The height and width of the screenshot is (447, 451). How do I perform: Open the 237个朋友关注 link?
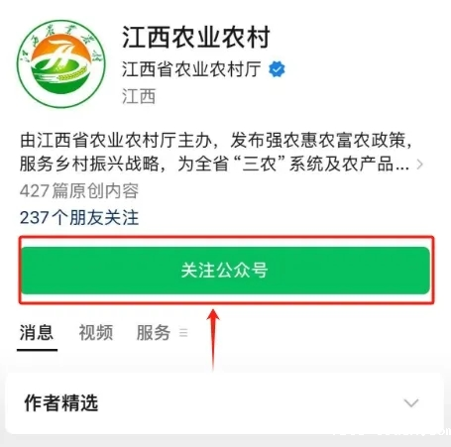point(79,218)
